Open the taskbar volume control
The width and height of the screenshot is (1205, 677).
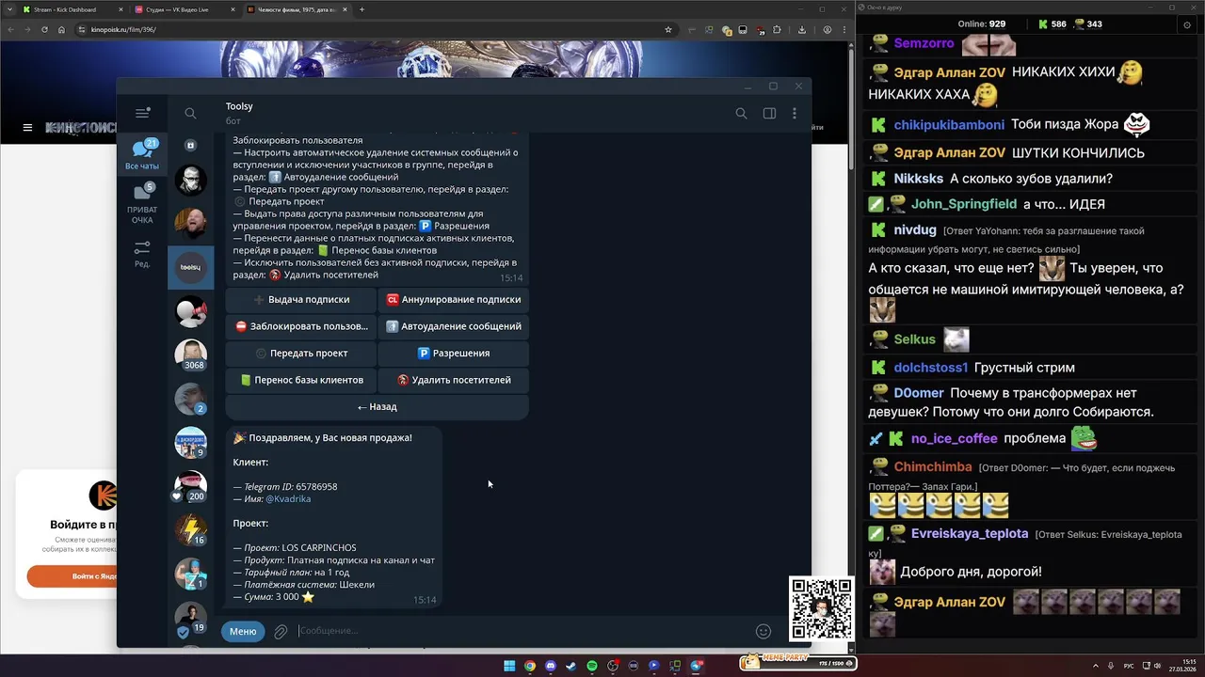pyautogui.click(x=1157, y=666)
